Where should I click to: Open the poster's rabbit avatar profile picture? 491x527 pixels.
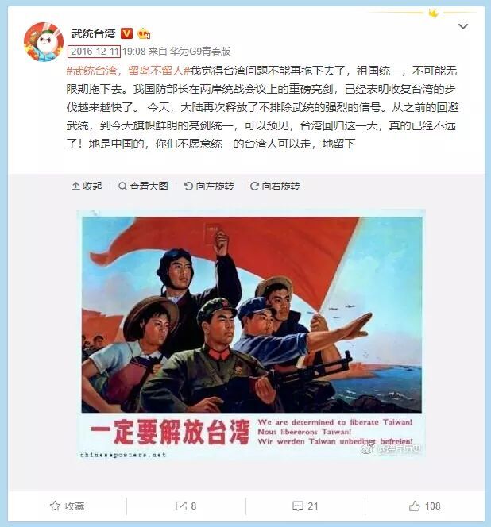(44, 42)
